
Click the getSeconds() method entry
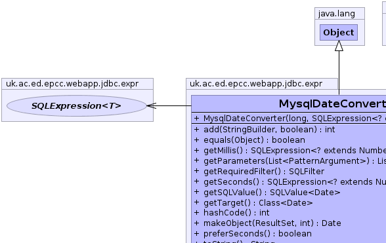[289, 182]
